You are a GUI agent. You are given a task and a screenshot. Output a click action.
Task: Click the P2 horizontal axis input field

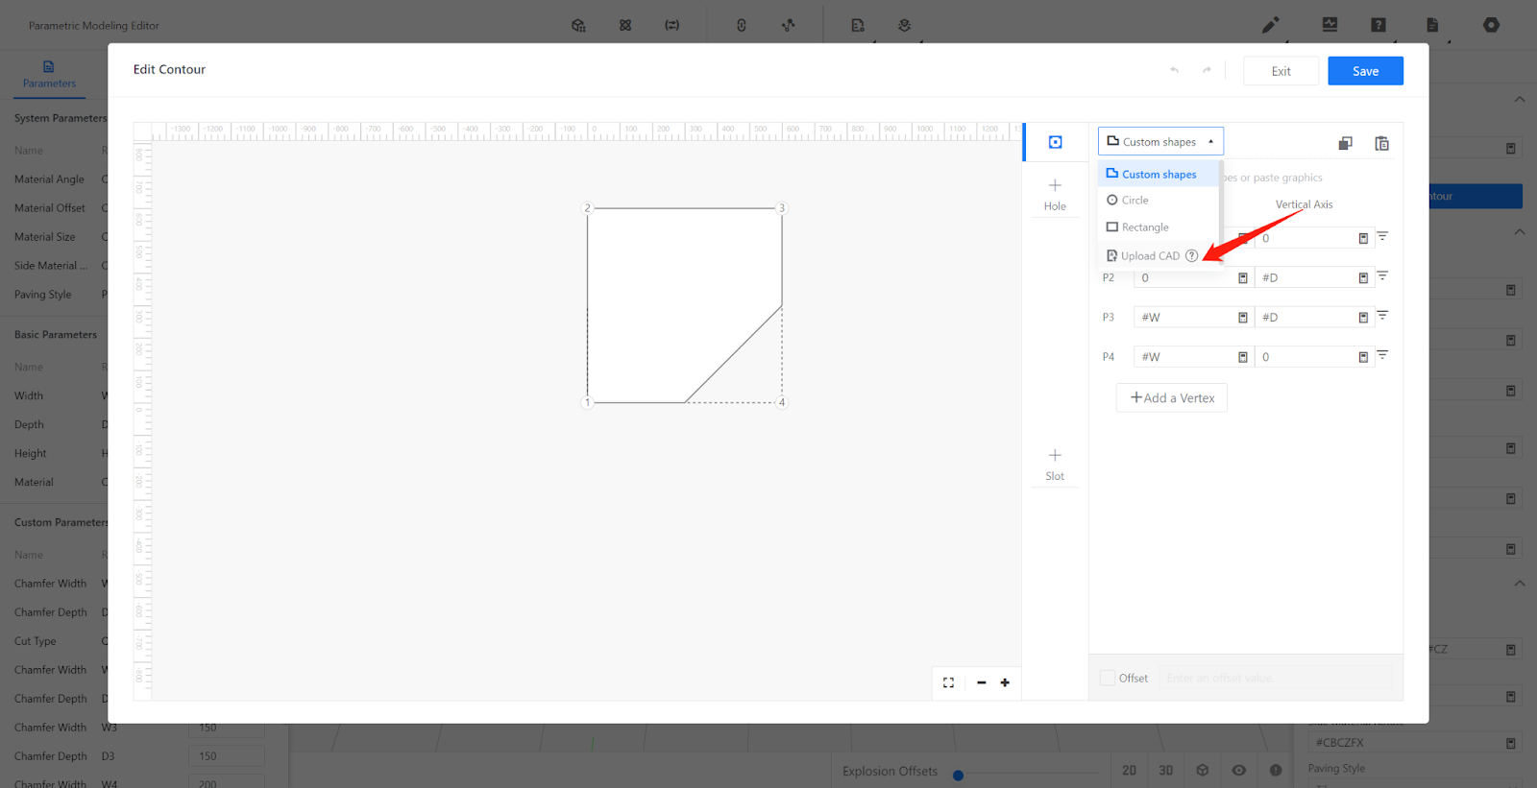click(x=1184, y=278)
